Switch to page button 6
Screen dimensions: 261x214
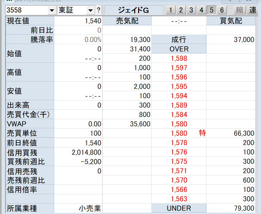222,10
